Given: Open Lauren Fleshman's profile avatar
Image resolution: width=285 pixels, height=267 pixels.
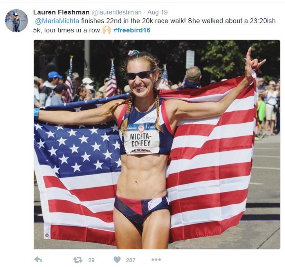Looking at the screenshot, I should tap(16, 21).
